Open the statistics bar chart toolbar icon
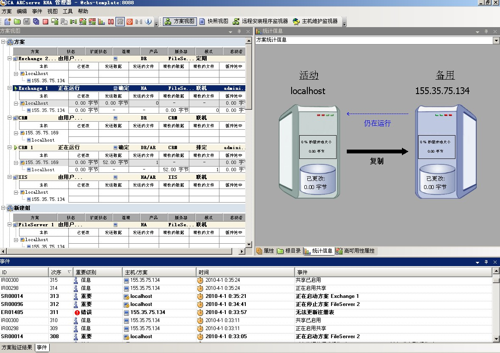Screen dimensions: 500x353 click(102, 21)
